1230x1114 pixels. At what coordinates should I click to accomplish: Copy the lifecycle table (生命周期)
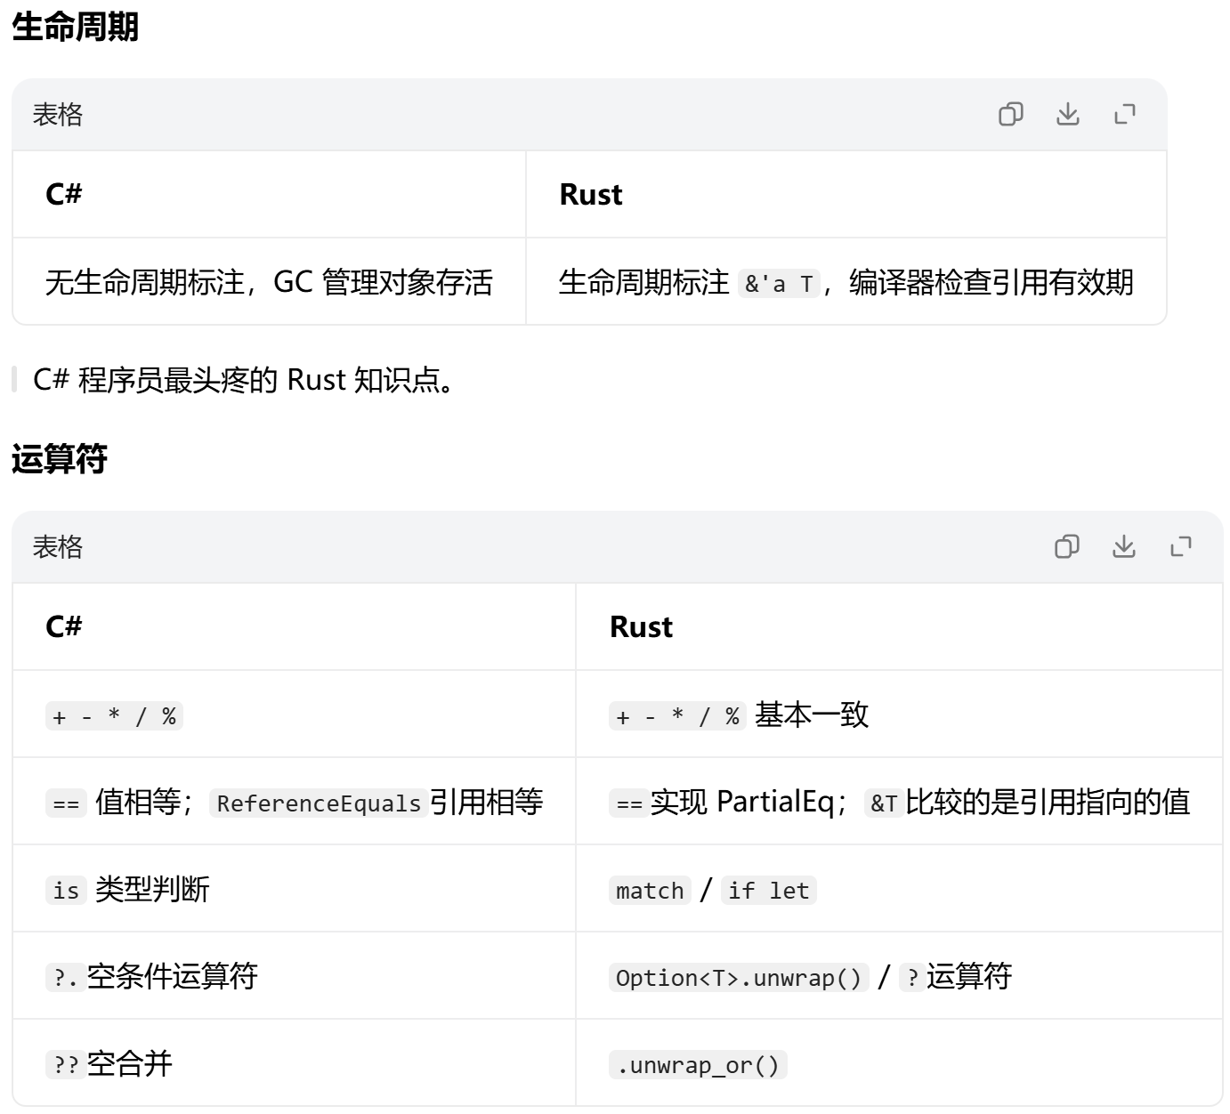point(1010,114)
